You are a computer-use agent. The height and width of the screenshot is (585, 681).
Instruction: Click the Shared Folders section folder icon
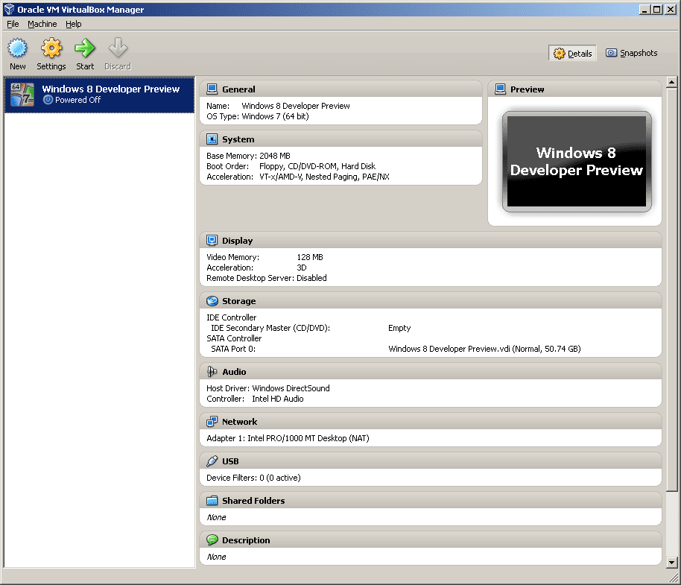point(212,500)
